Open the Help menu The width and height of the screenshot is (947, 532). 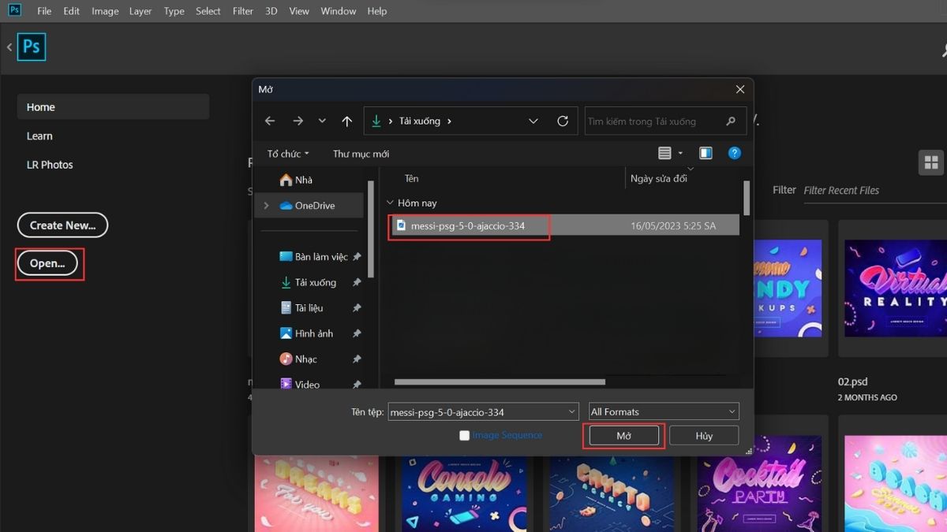pyautogui.click(x=377, y=11)
